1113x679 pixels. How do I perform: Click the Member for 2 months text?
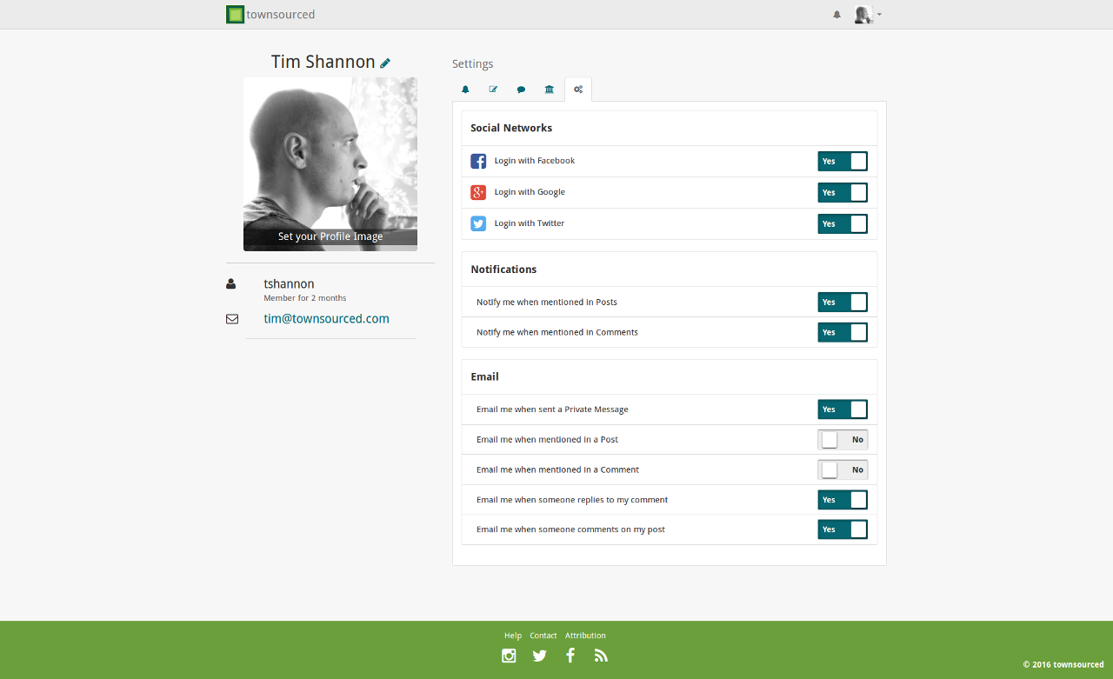click(x=305, y=298)
